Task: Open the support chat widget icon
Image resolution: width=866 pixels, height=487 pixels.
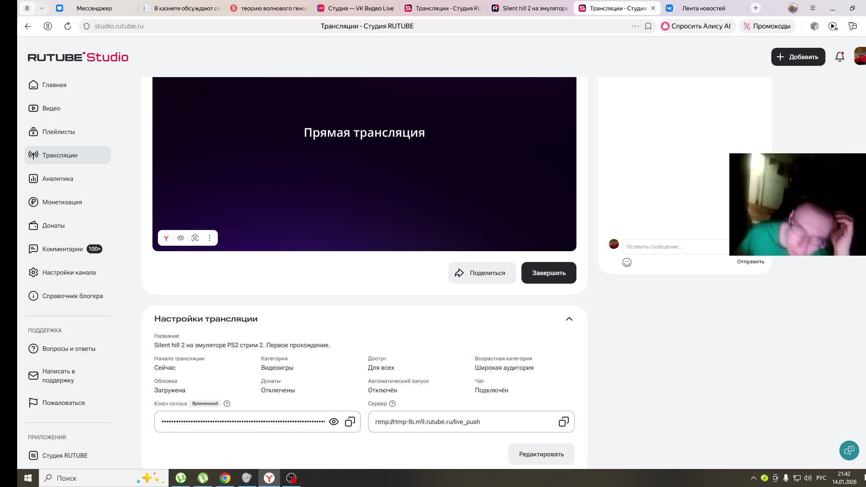Action: coord(849,450)
